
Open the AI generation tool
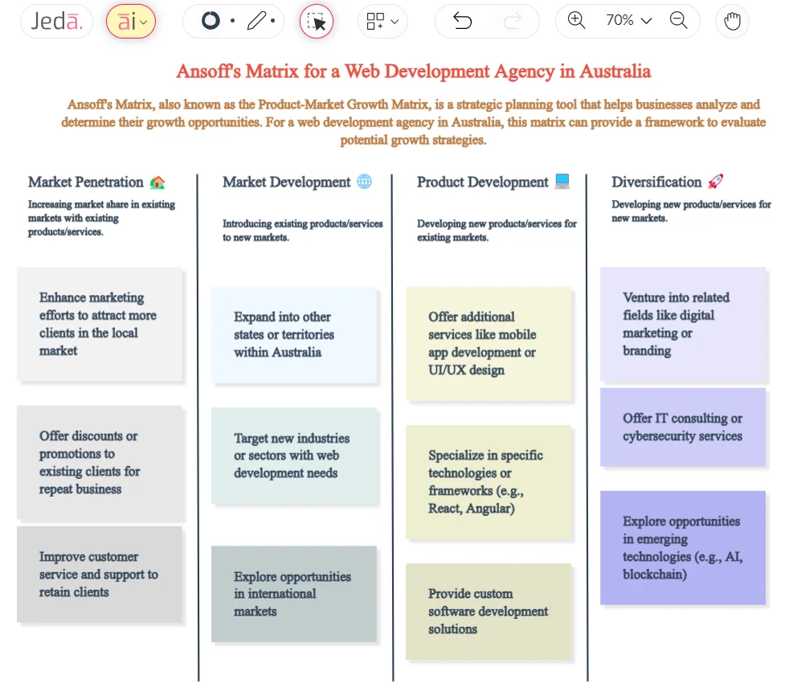click(127, 21)
